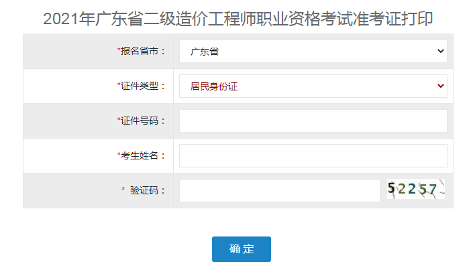Click the 考生姓名 label
Screen dimensions: 471x274
click(x=143, y=155)
